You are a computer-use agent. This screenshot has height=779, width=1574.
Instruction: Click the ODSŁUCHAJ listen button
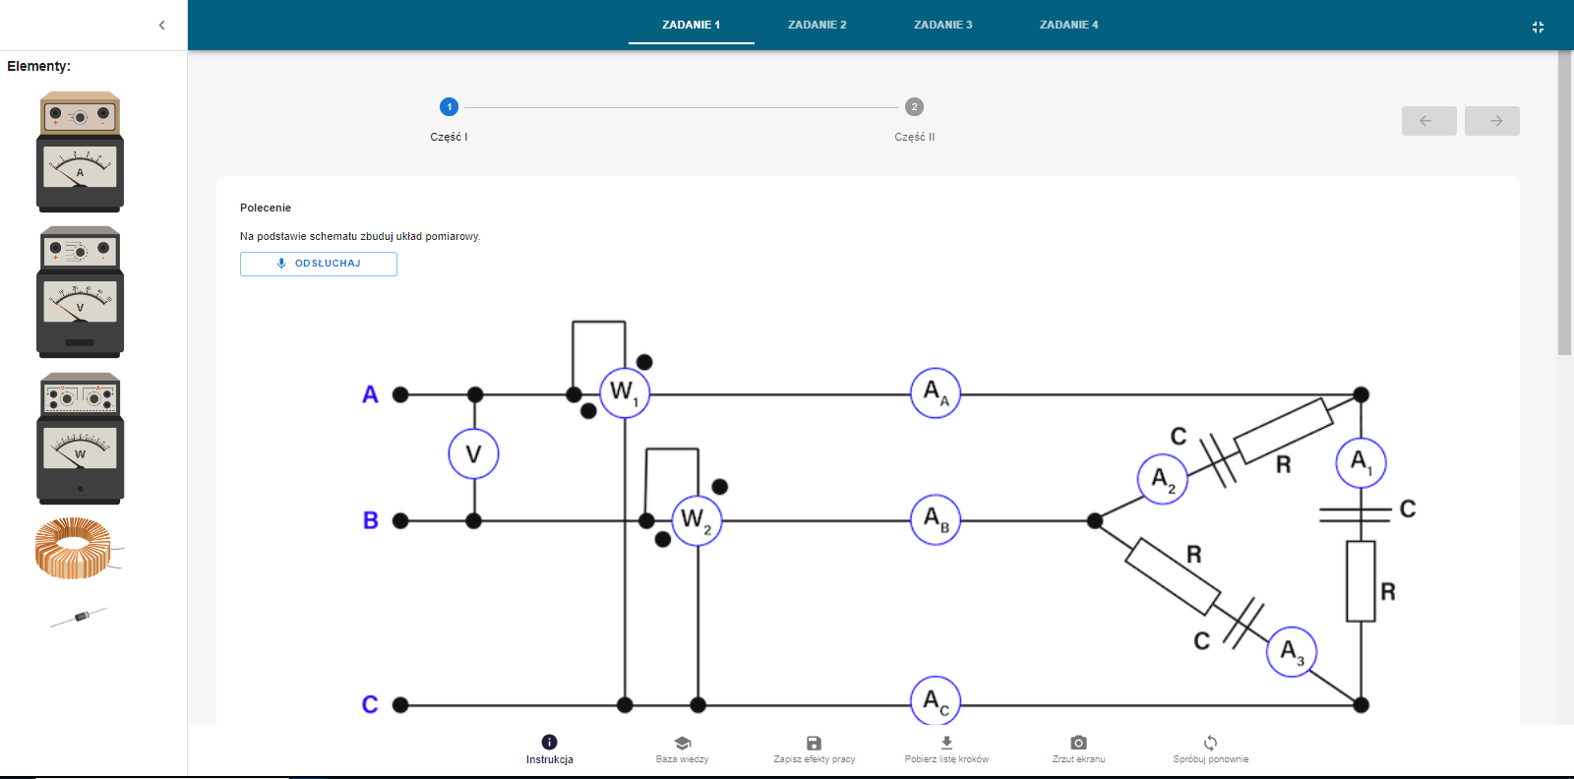tap(319, 264)
